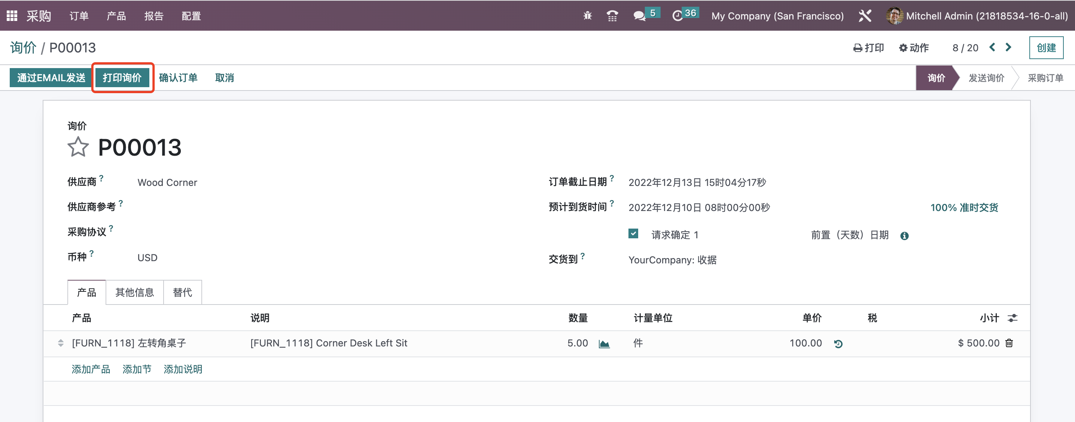Show help tooltip for 采购协议 question mark
This screenshot has height=422, width=1075.
point(111,228)
